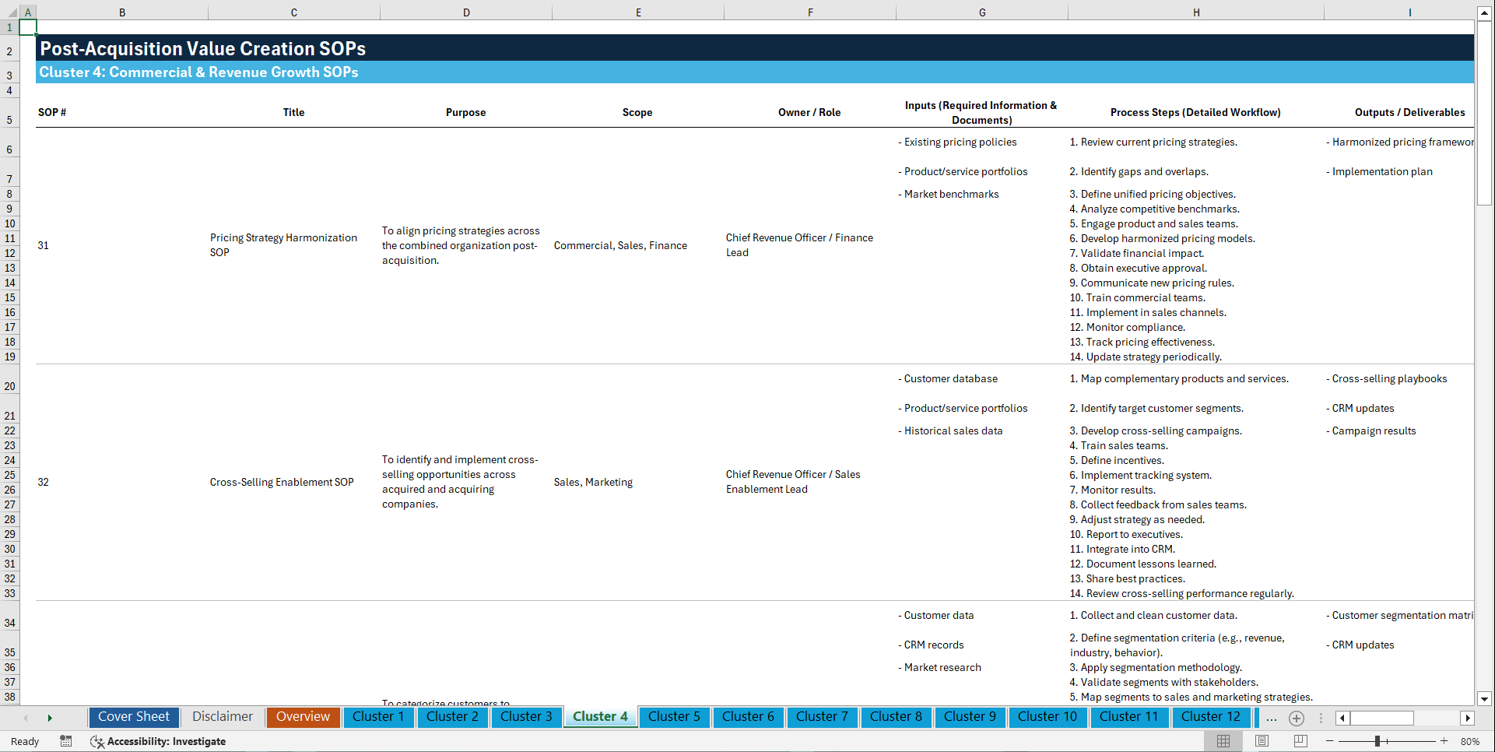The width and height of the screenshot is (1495, 752).
Task: Switch to Page Layout view
Action: click(x=1261, y=741)
